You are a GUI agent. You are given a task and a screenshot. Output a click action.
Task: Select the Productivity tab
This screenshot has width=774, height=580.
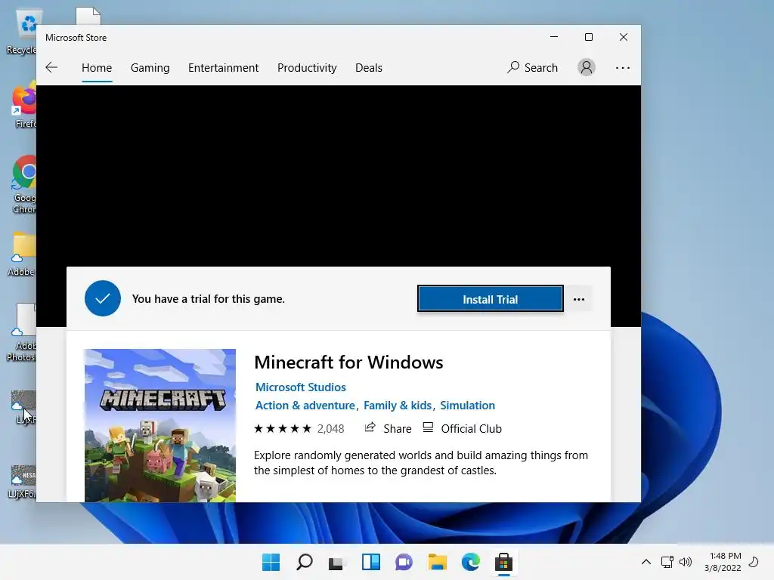click(x=307, y=67)
